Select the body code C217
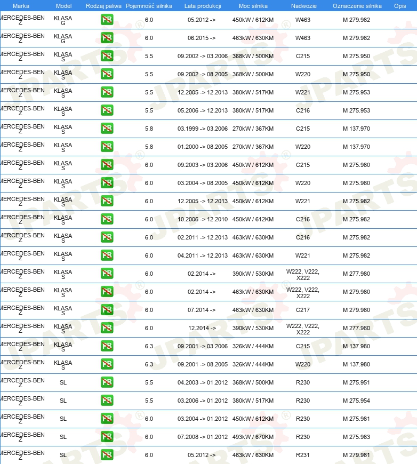The image size is (417, 464). click(303, 310)
